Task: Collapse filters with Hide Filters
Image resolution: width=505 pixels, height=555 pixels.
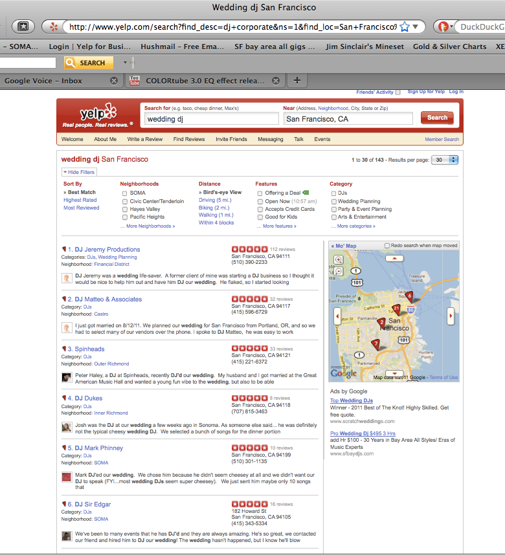Action: tap(79, 172)
